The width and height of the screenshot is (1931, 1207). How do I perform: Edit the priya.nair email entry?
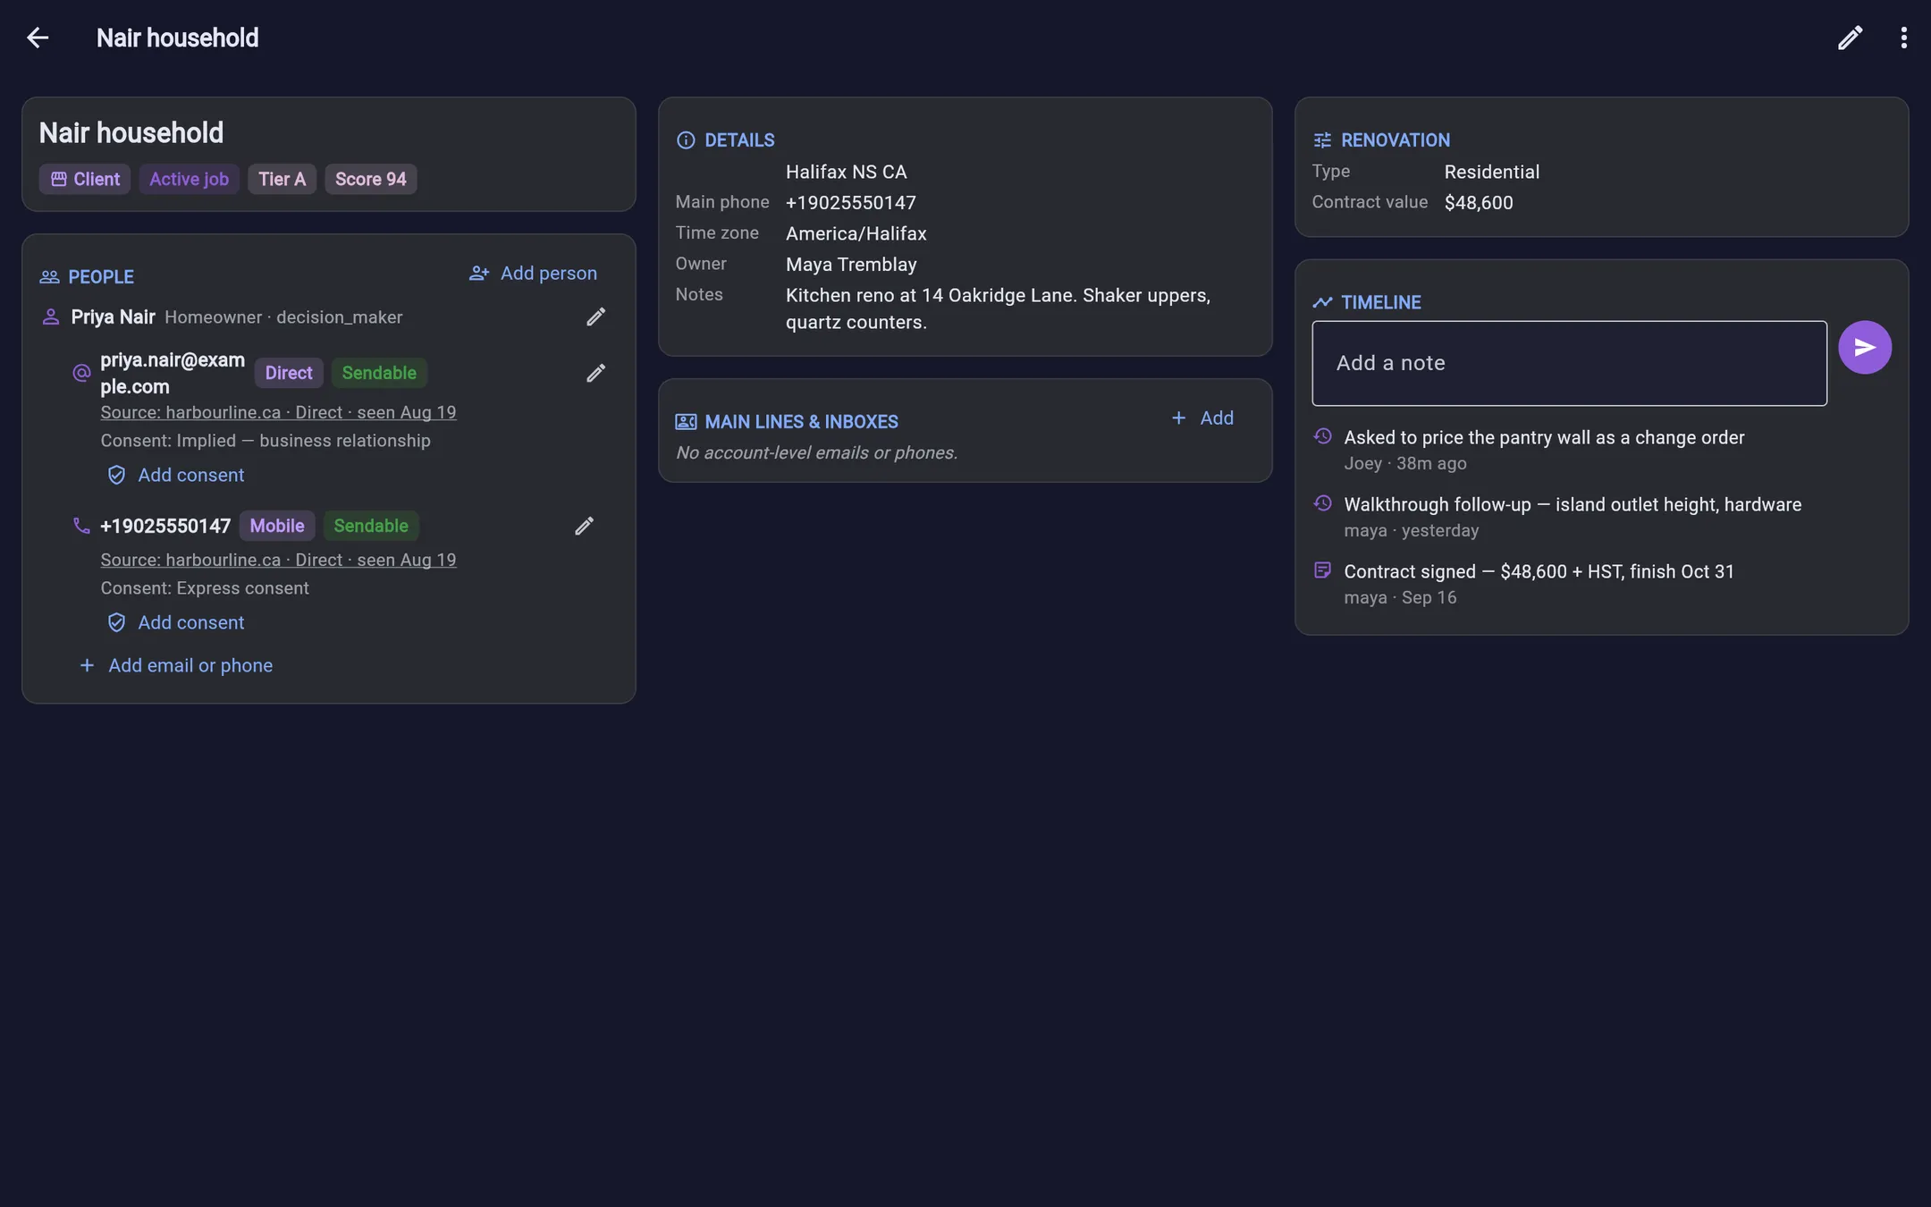(595, 374)
